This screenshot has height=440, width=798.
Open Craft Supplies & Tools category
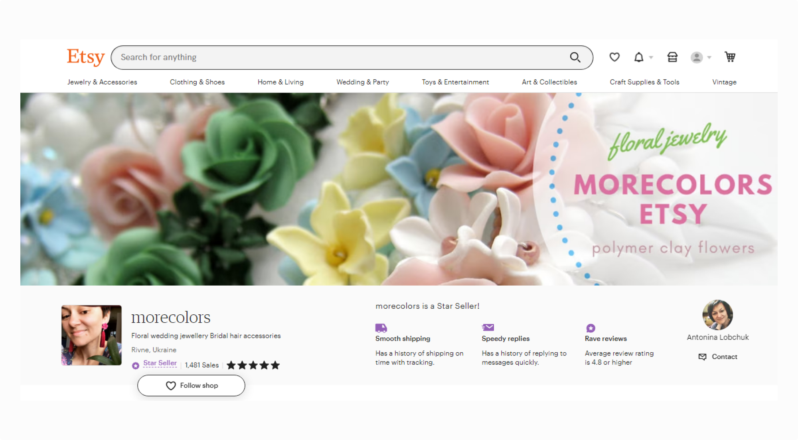click(644, 82)
